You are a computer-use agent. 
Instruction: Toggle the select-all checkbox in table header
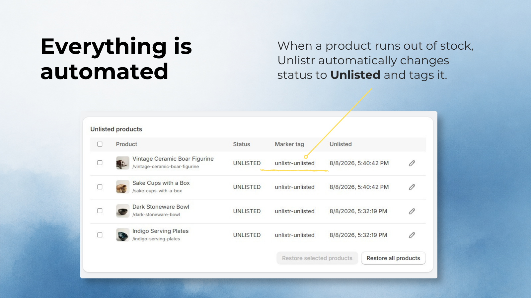pos(100,144)
